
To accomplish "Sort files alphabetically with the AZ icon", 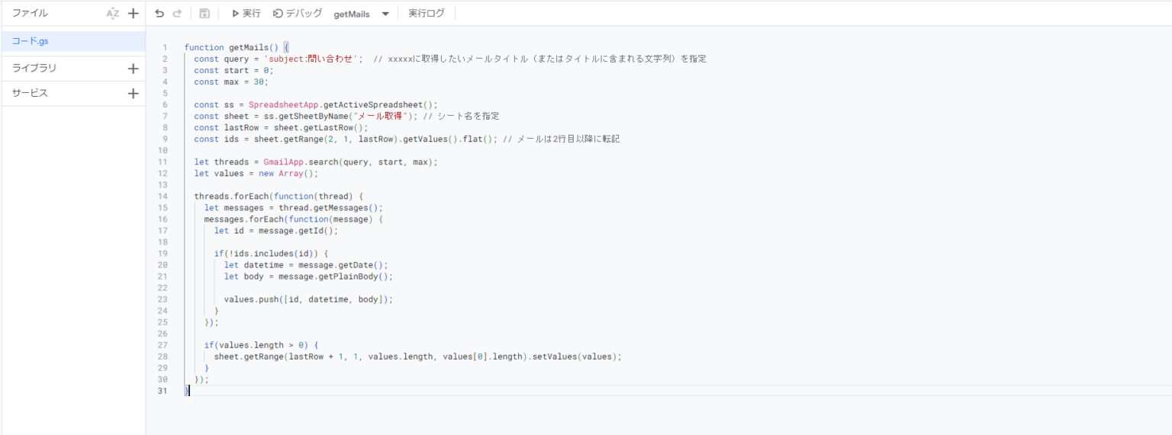I will [113, 14].
